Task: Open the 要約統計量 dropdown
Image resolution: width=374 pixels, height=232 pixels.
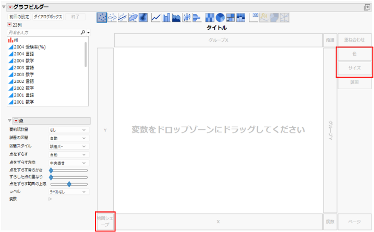Action: click(x=69, y=130)
